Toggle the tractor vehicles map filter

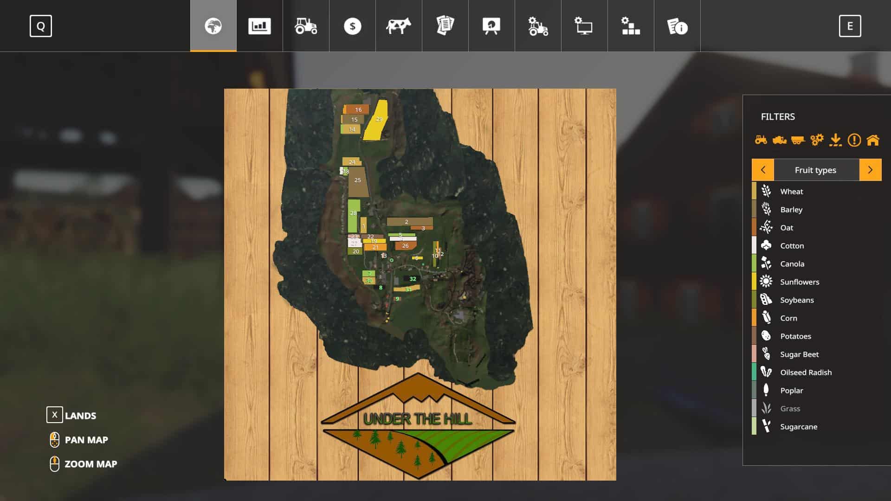point(761,140)
